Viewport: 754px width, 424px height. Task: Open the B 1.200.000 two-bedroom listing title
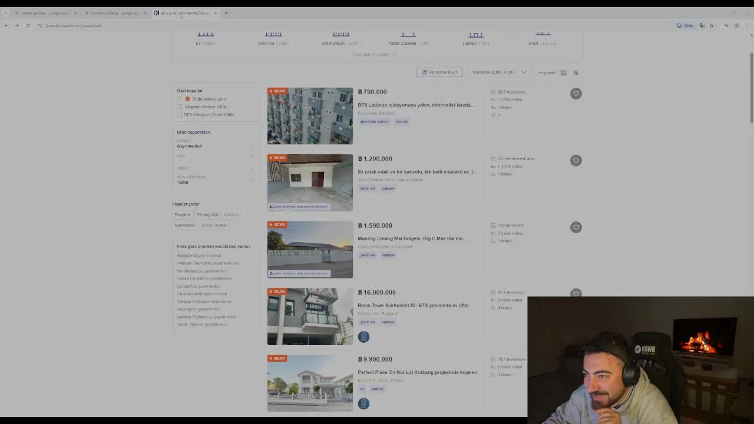(417, 171)
